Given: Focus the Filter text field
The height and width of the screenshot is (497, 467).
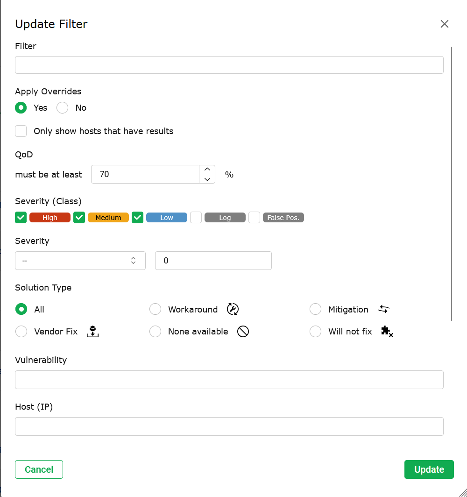Looking at the screenshot, I should 229,65.
